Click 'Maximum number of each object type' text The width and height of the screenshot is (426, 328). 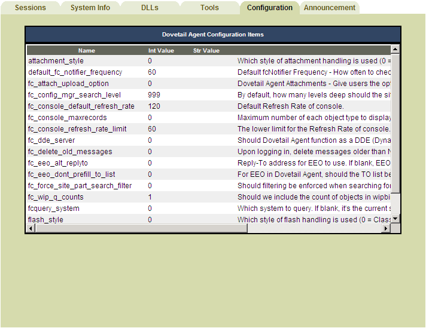pos(314,118)
